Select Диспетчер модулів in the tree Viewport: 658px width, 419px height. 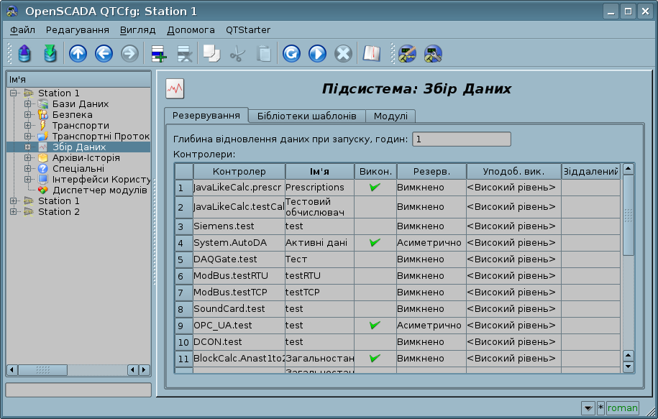(x=99, y=190)
